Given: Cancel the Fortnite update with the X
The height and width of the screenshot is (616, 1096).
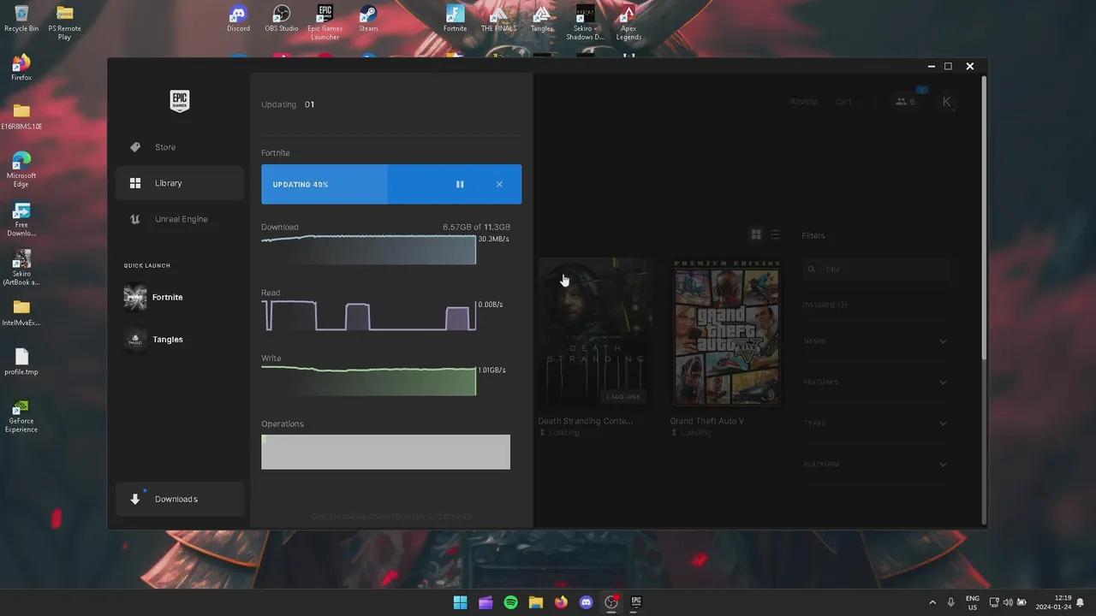Looking at the screenshot, I should 499,184.
